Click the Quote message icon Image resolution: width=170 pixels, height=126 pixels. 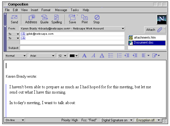(x=44, y=19)
